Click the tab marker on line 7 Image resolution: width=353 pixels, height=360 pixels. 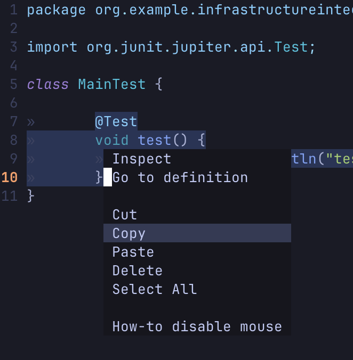(x=31, y=121)
